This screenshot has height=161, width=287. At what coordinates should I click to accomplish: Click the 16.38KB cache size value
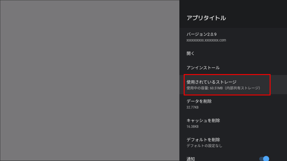[192, 126]
